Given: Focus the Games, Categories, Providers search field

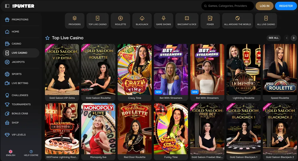Looking at the screenshot, I should click(x=227, y=6).
